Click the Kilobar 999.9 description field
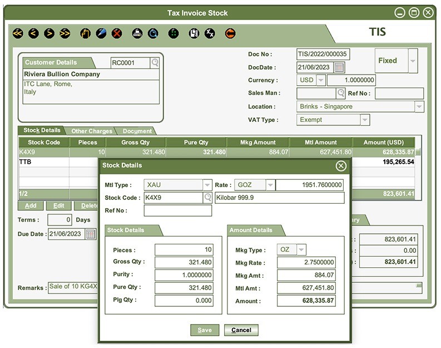This screenshot has height=348, width=441. point(280,198)
